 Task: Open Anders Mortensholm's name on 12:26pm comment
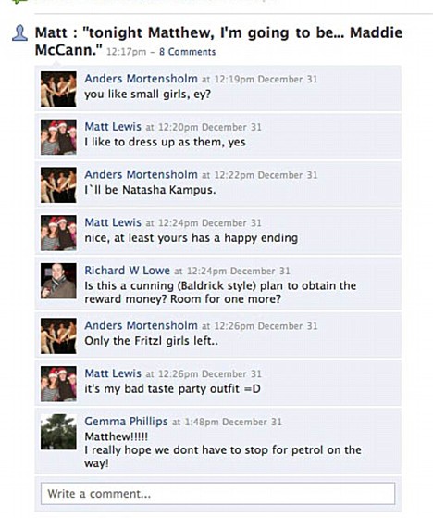141,325
